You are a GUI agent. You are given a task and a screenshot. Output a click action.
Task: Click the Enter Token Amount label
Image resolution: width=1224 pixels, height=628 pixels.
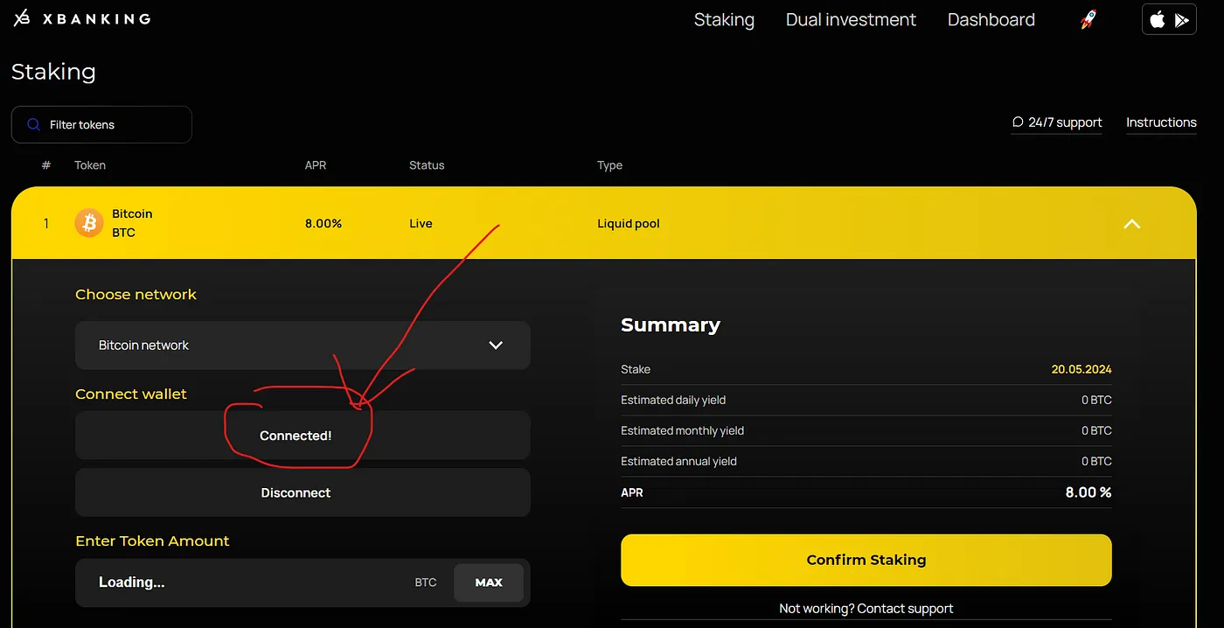152,541
